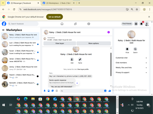This screenshot has height=114, width=153.
Task: Click the Name pencil icon in chat
Action: (80, 60)
